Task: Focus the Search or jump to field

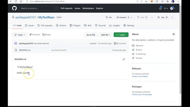Action: click(x=39, y=8)
